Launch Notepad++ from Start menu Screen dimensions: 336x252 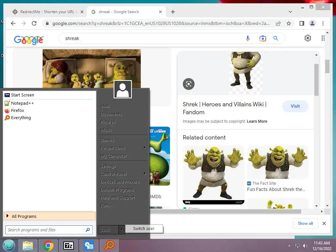50,103
